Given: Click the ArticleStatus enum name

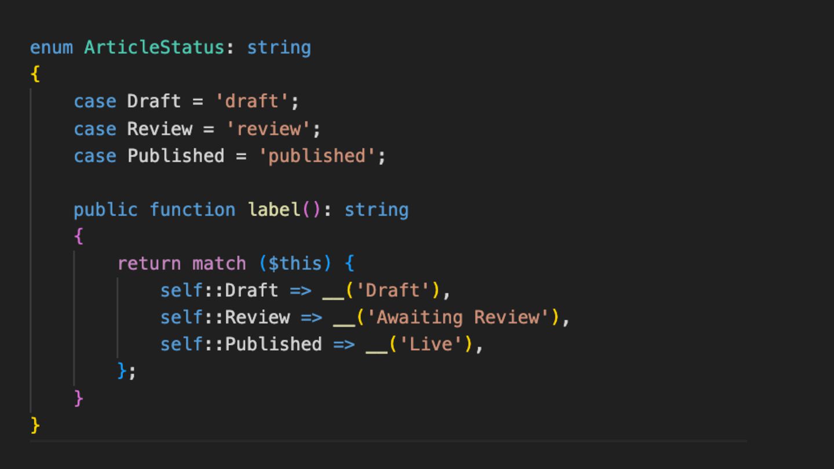Looking at the screenshot, I should [x=154, y=47].
